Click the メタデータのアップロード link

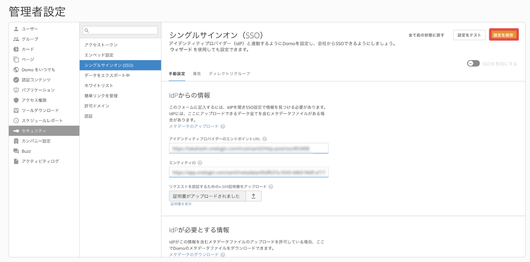[x=194, y=126]
